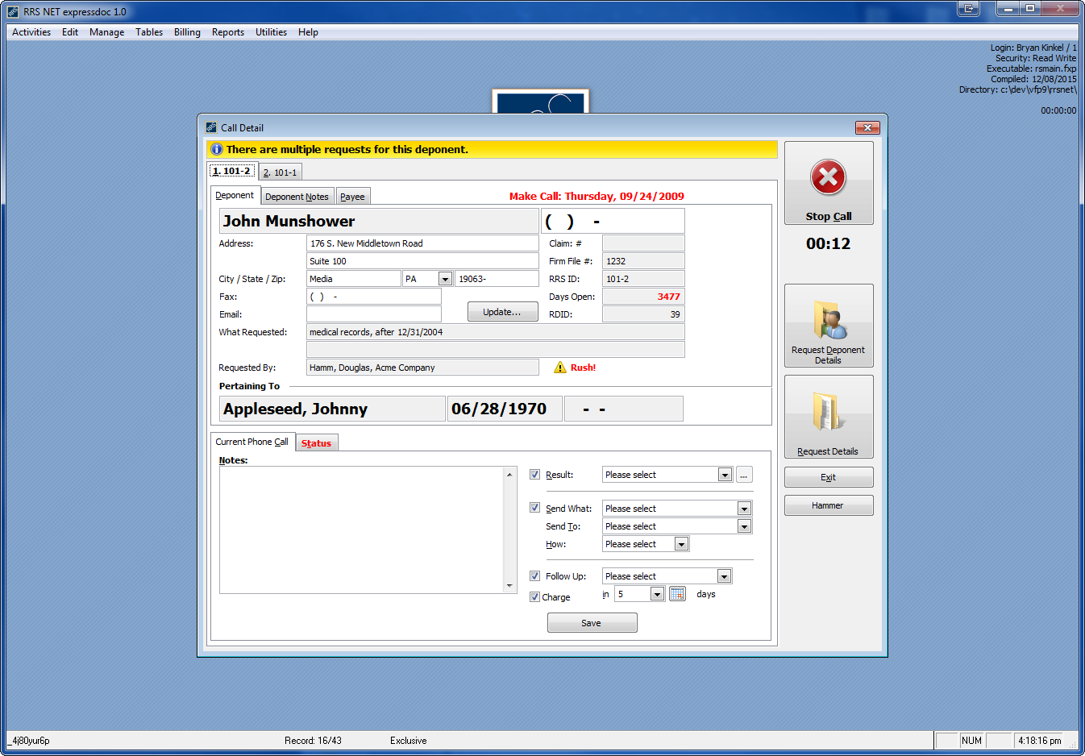The width and height of the screenshot is (1085, 756).
Task: Toggle the Send What checkbox
Action: pos(534,508)
